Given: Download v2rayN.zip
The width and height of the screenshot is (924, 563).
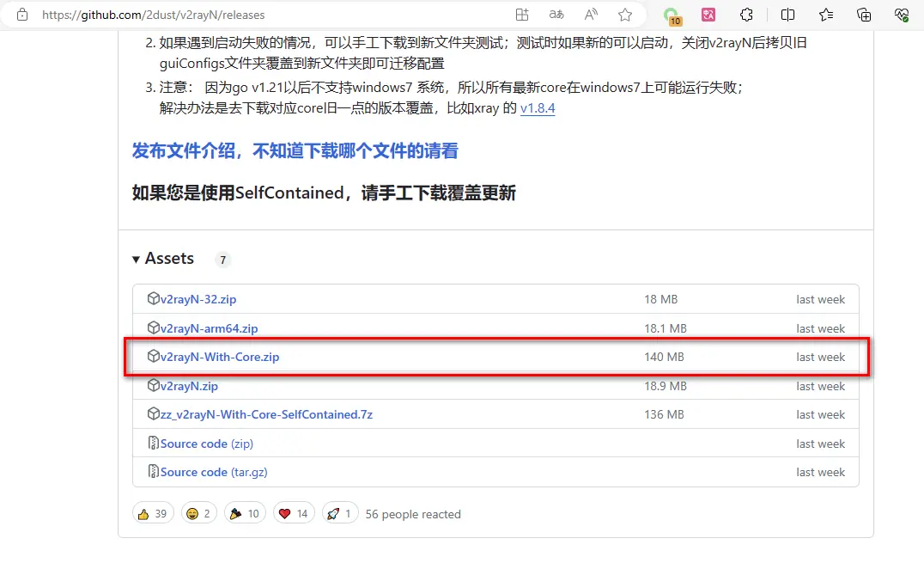Looking at the screenshot, I should (x=189, y=386).
